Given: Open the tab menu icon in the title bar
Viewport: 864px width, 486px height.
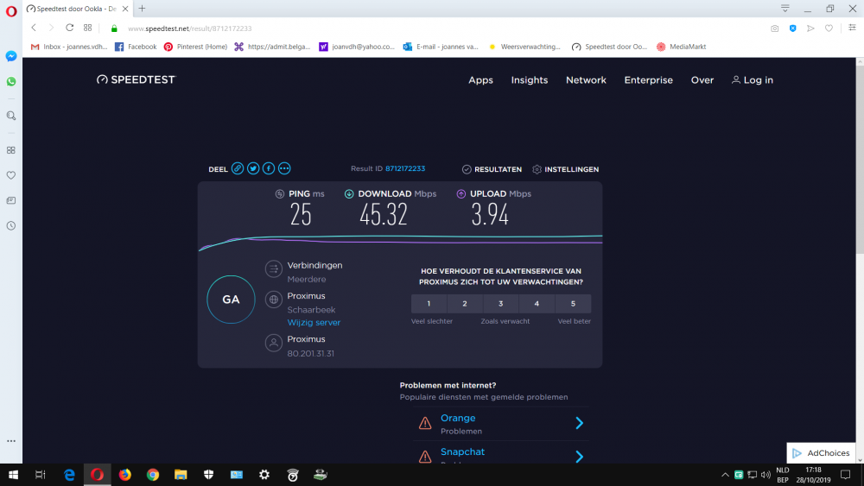Looking at the screenshot, I should [x=785, y=9].
